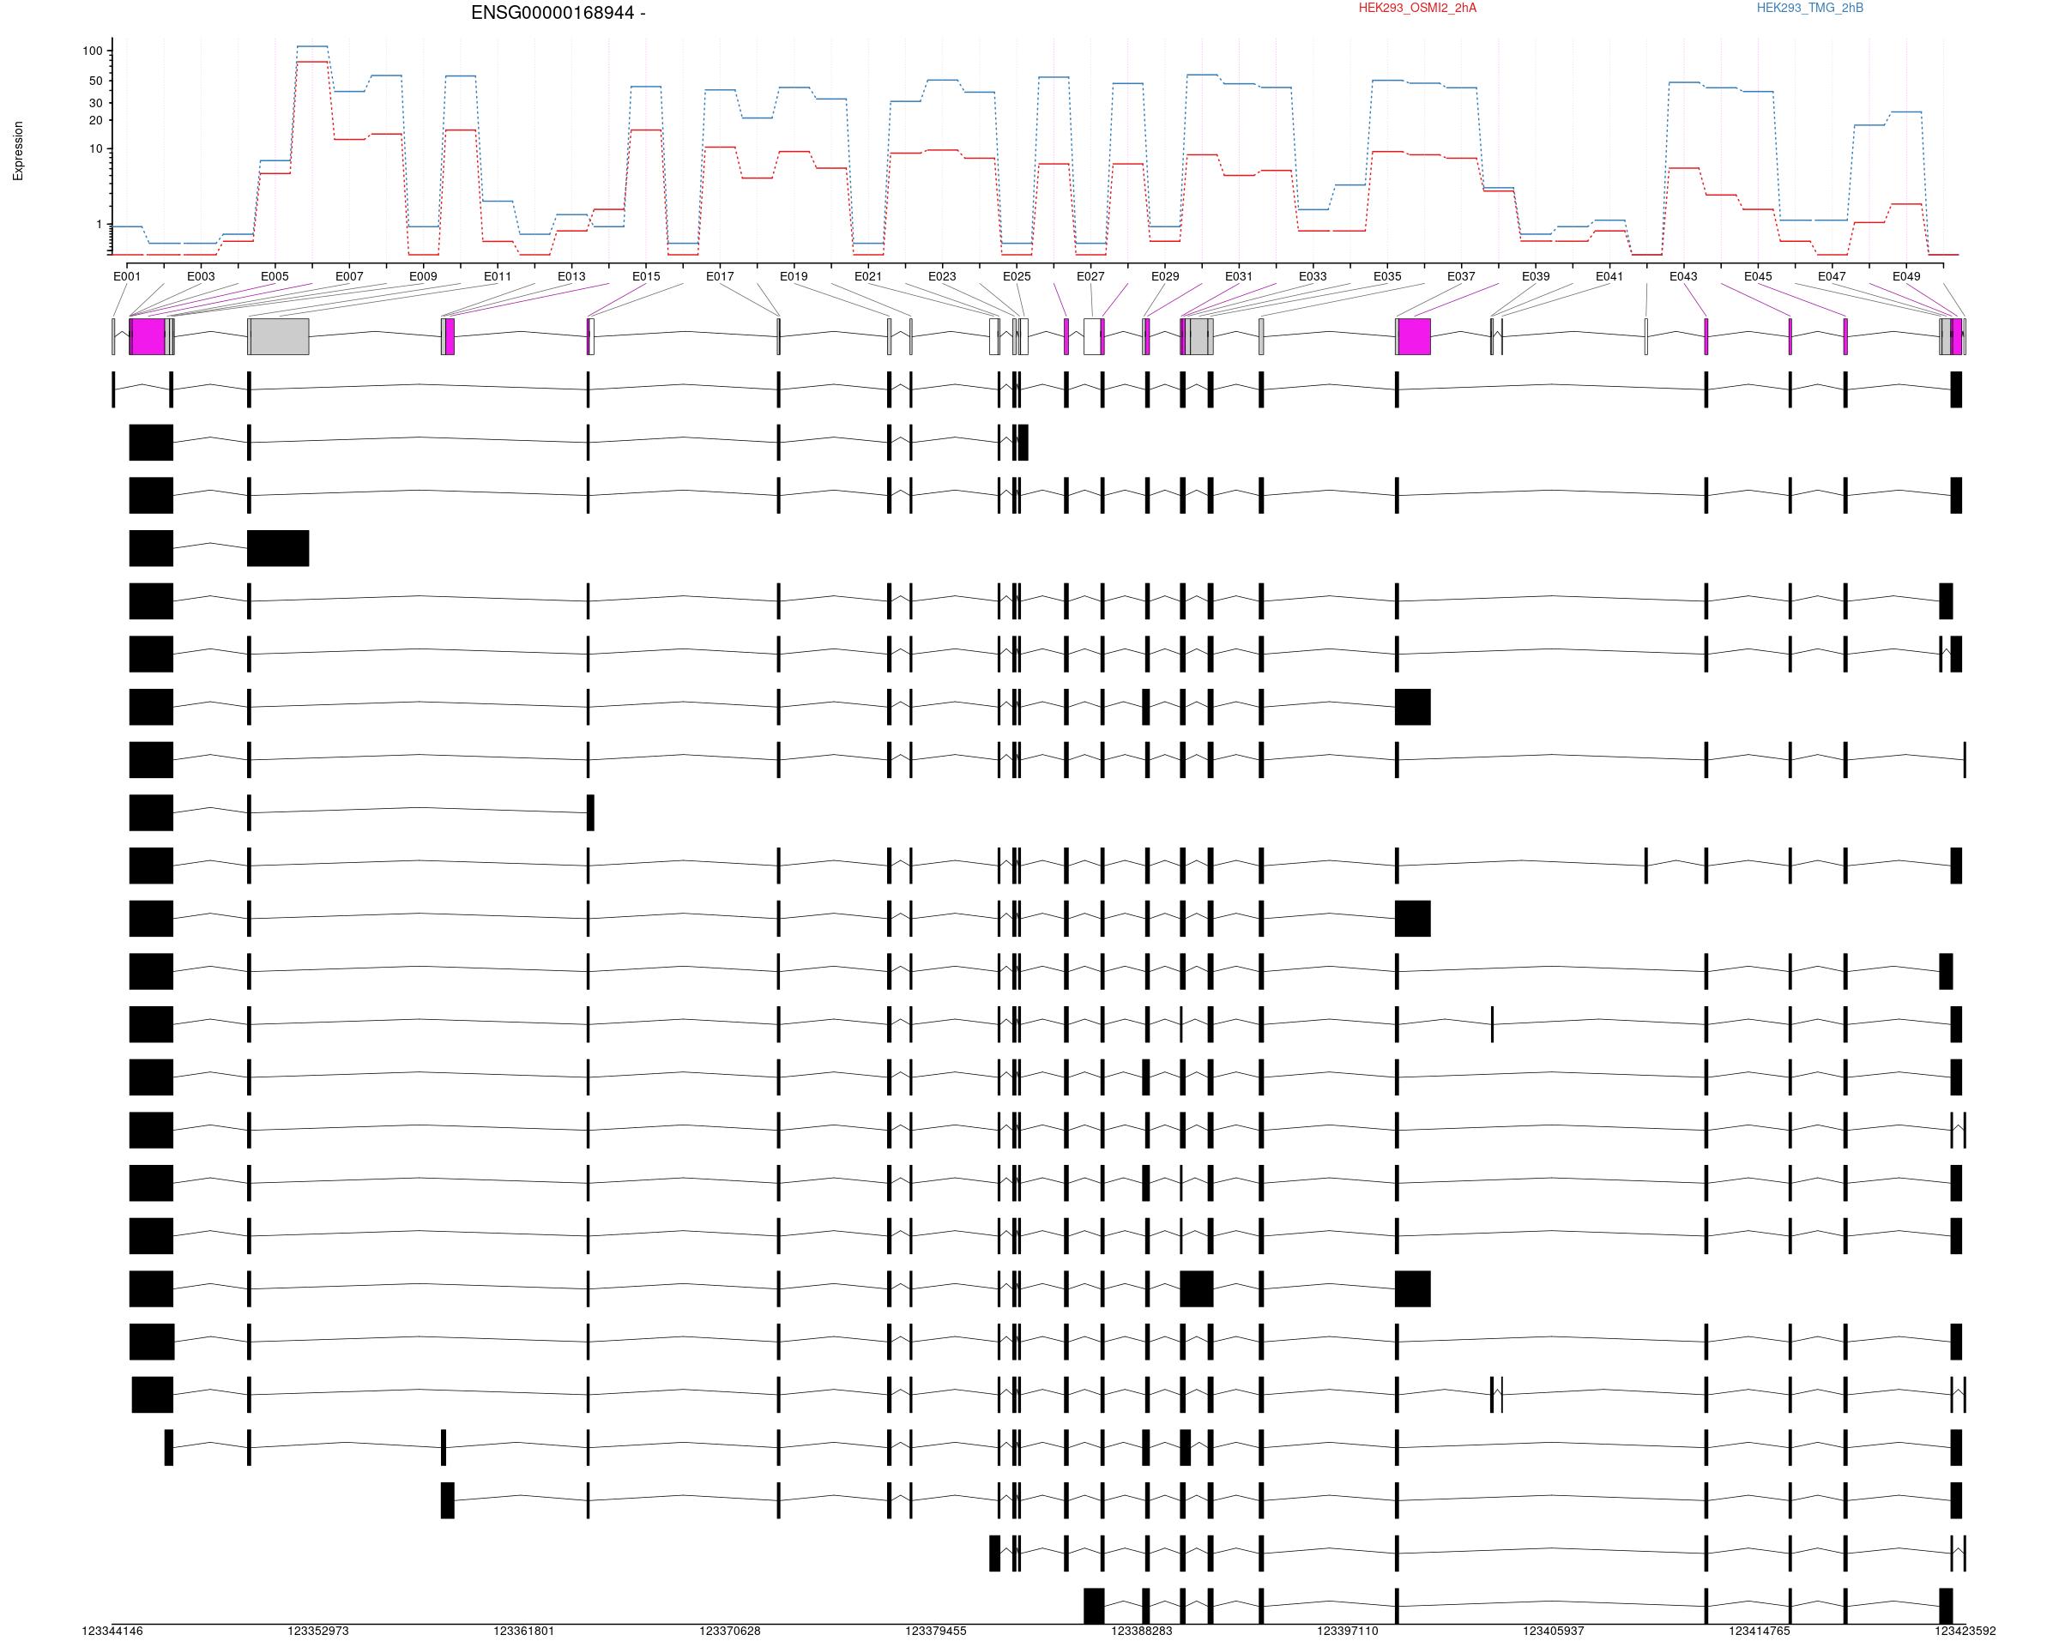Click exon label E001

coord(127,277)
